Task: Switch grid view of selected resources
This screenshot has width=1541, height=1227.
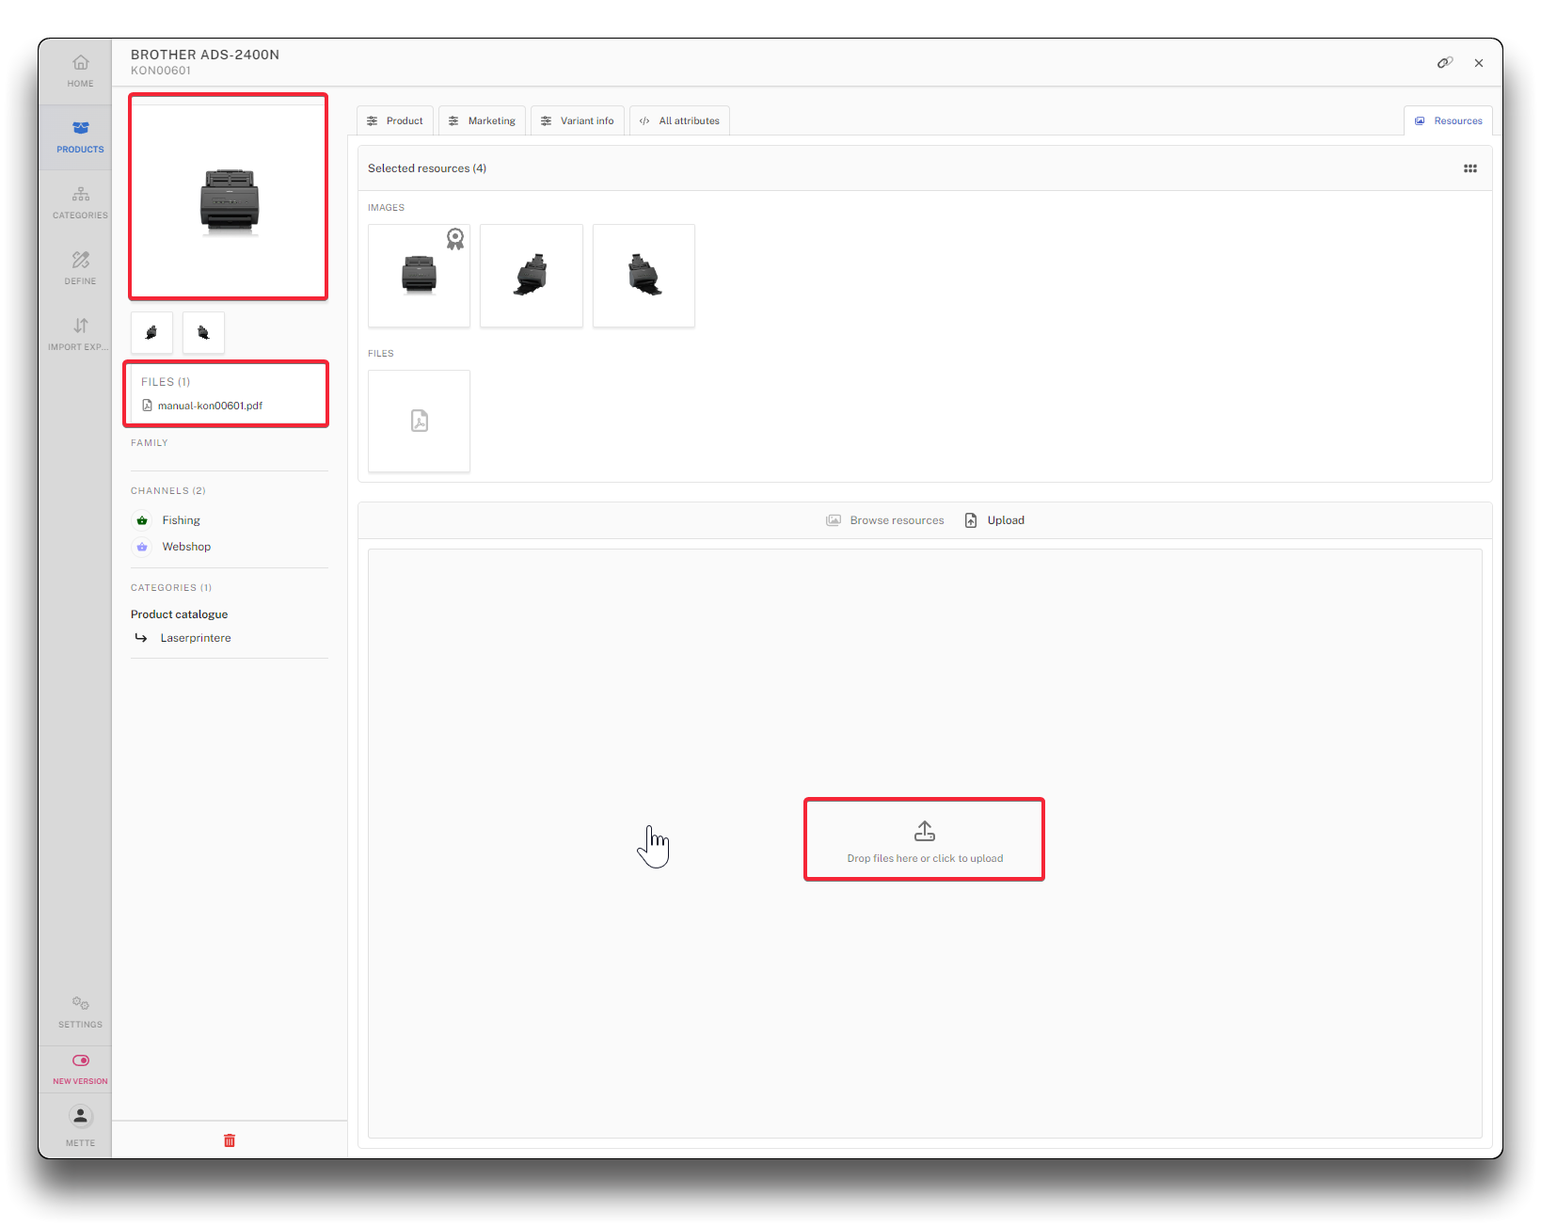Action: pyautogui.click(x=1470, y=168)
